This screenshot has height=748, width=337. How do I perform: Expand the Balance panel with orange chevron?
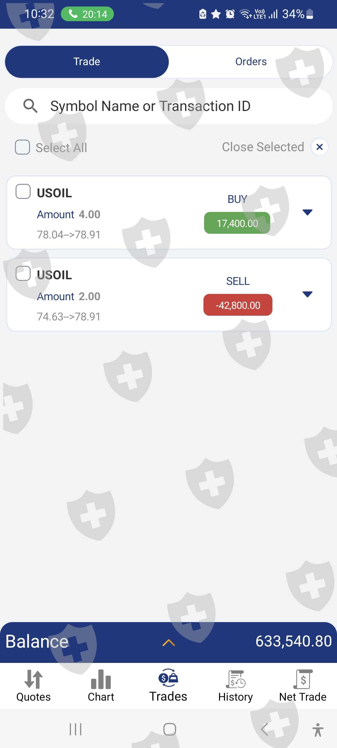pos(168,643)
